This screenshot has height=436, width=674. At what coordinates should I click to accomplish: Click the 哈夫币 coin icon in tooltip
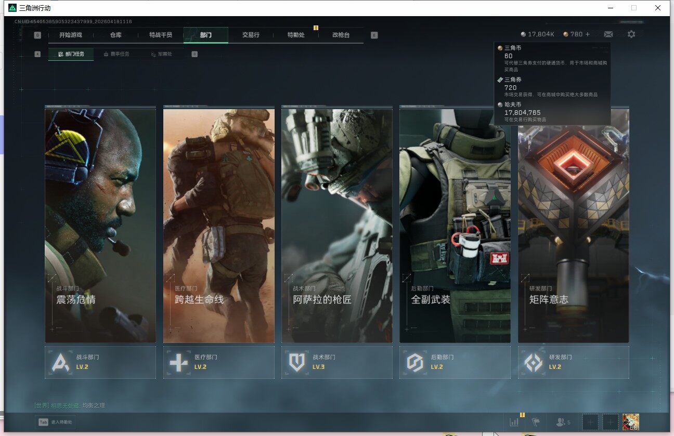(500, 104)
